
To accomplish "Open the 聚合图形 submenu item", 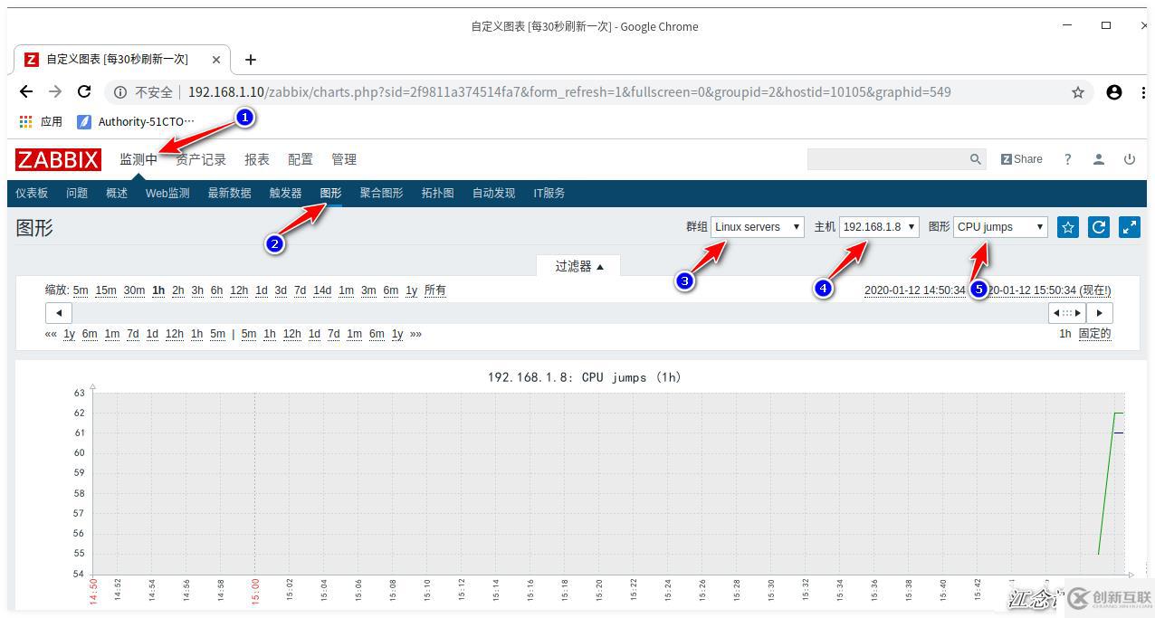I will (x=381, y=194).
